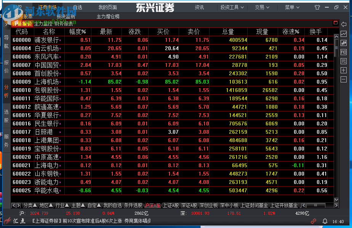352x228 pixels.
Task: Click the tab strip scroll-right arrow button
Action: point(19,205)
